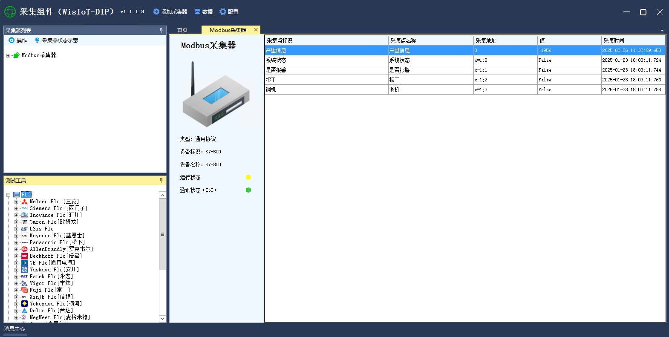Click the yellow running status indicator
669x337 pixels.
tap(248, 177)
